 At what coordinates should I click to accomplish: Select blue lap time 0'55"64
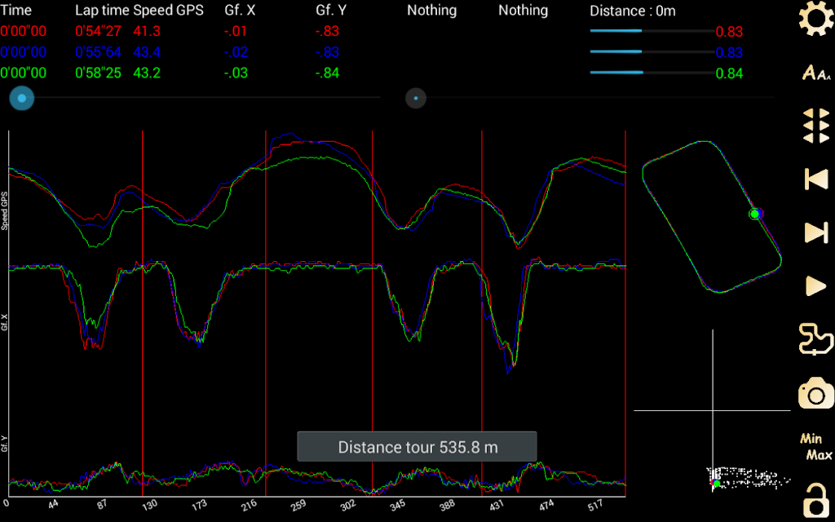click(x=99, y=52)
